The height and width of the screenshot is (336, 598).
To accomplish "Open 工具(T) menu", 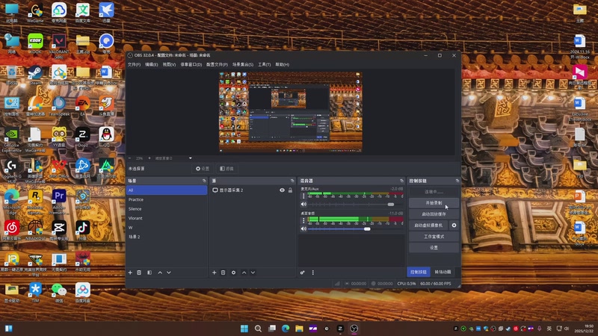I will point(265,64).
